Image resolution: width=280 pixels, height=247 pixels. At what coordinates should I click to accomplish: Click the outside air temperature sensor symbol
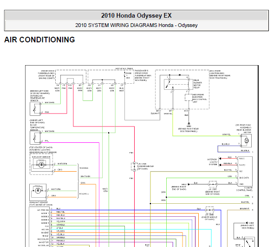35,109
